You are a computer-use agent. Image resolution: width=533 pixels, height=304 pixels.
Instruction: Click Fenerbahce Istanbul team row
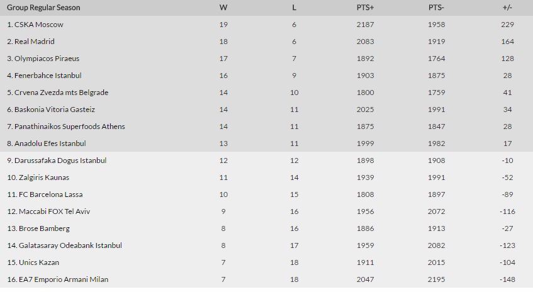pos(48,76)
